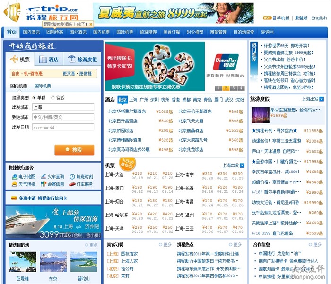
Task: Open the cruise 爱上邮轮 banner
Action: tap(53, 222)
